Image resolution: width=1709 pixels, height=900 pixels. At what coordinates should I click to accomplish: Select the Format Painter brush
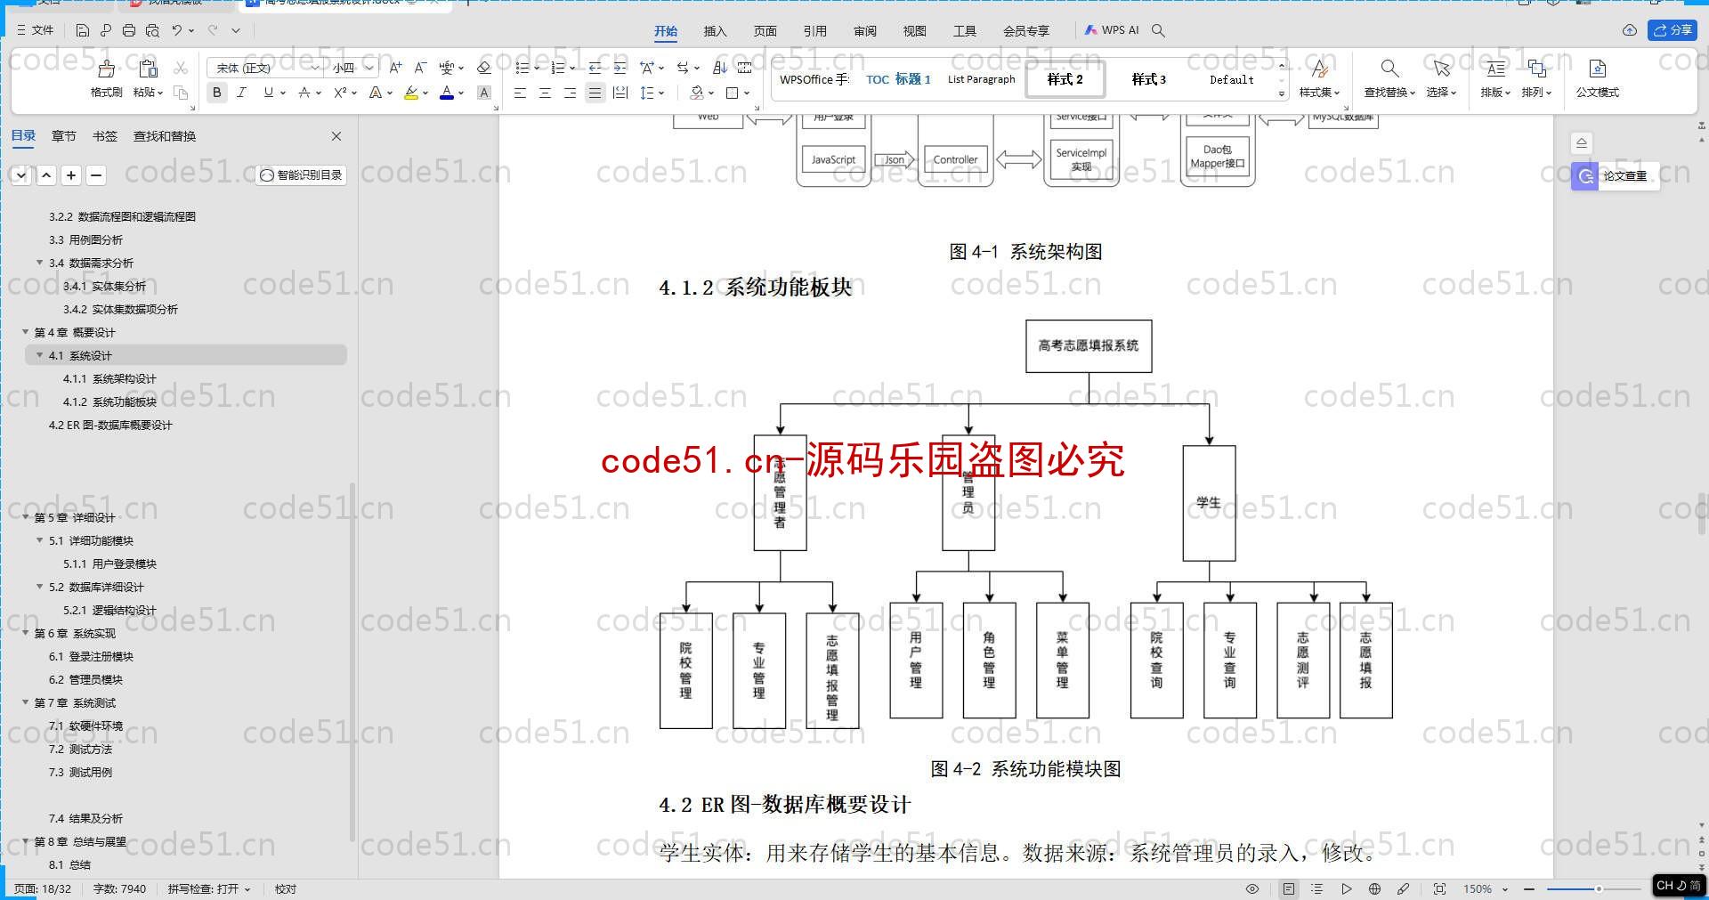tap(107, 69)
